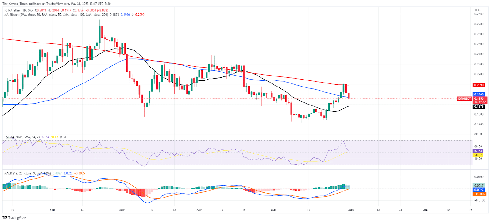The width and height of the screenshot is (491, 222).
Task: Click the 0.1800 price axis label
Action: (479, 114)
